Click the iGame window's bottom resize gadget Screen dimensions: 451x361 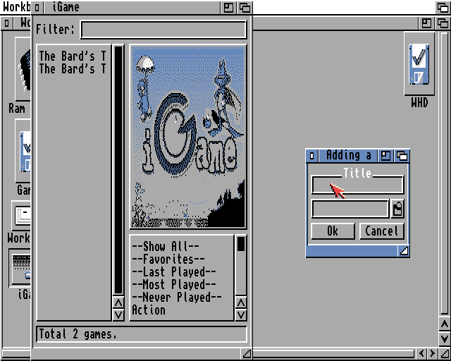pyautogui.click(x=247, y=353)
